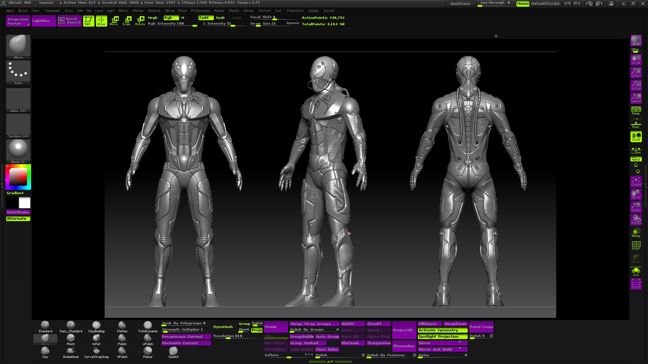Viewport: 648px width, 364px height.
Task: Click the DynaMesh button
Action: 223,327
